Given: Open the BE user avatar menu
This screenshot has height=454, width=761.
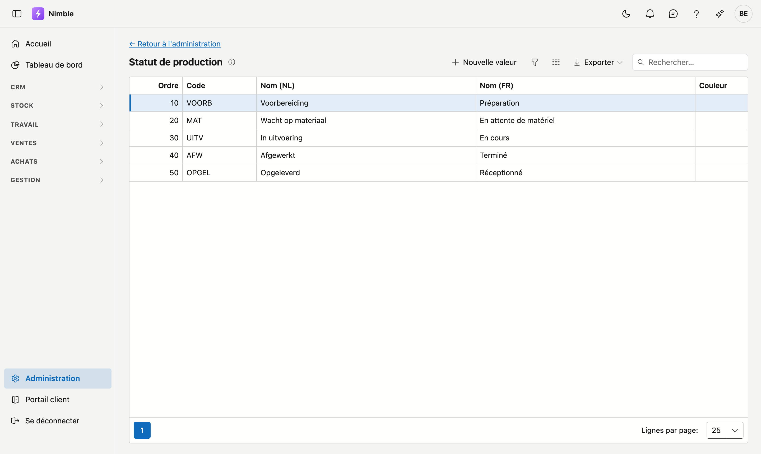Looking at the screenshot, I should point(743,14).
